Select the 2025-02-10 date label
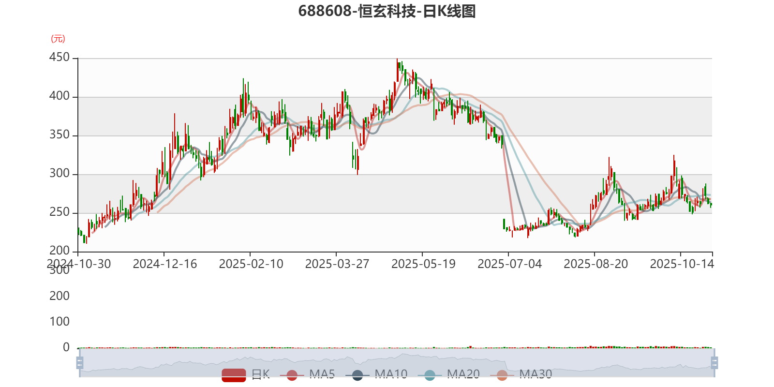The height and width of the screenshot is (387, 774). (x=251, y=264)
